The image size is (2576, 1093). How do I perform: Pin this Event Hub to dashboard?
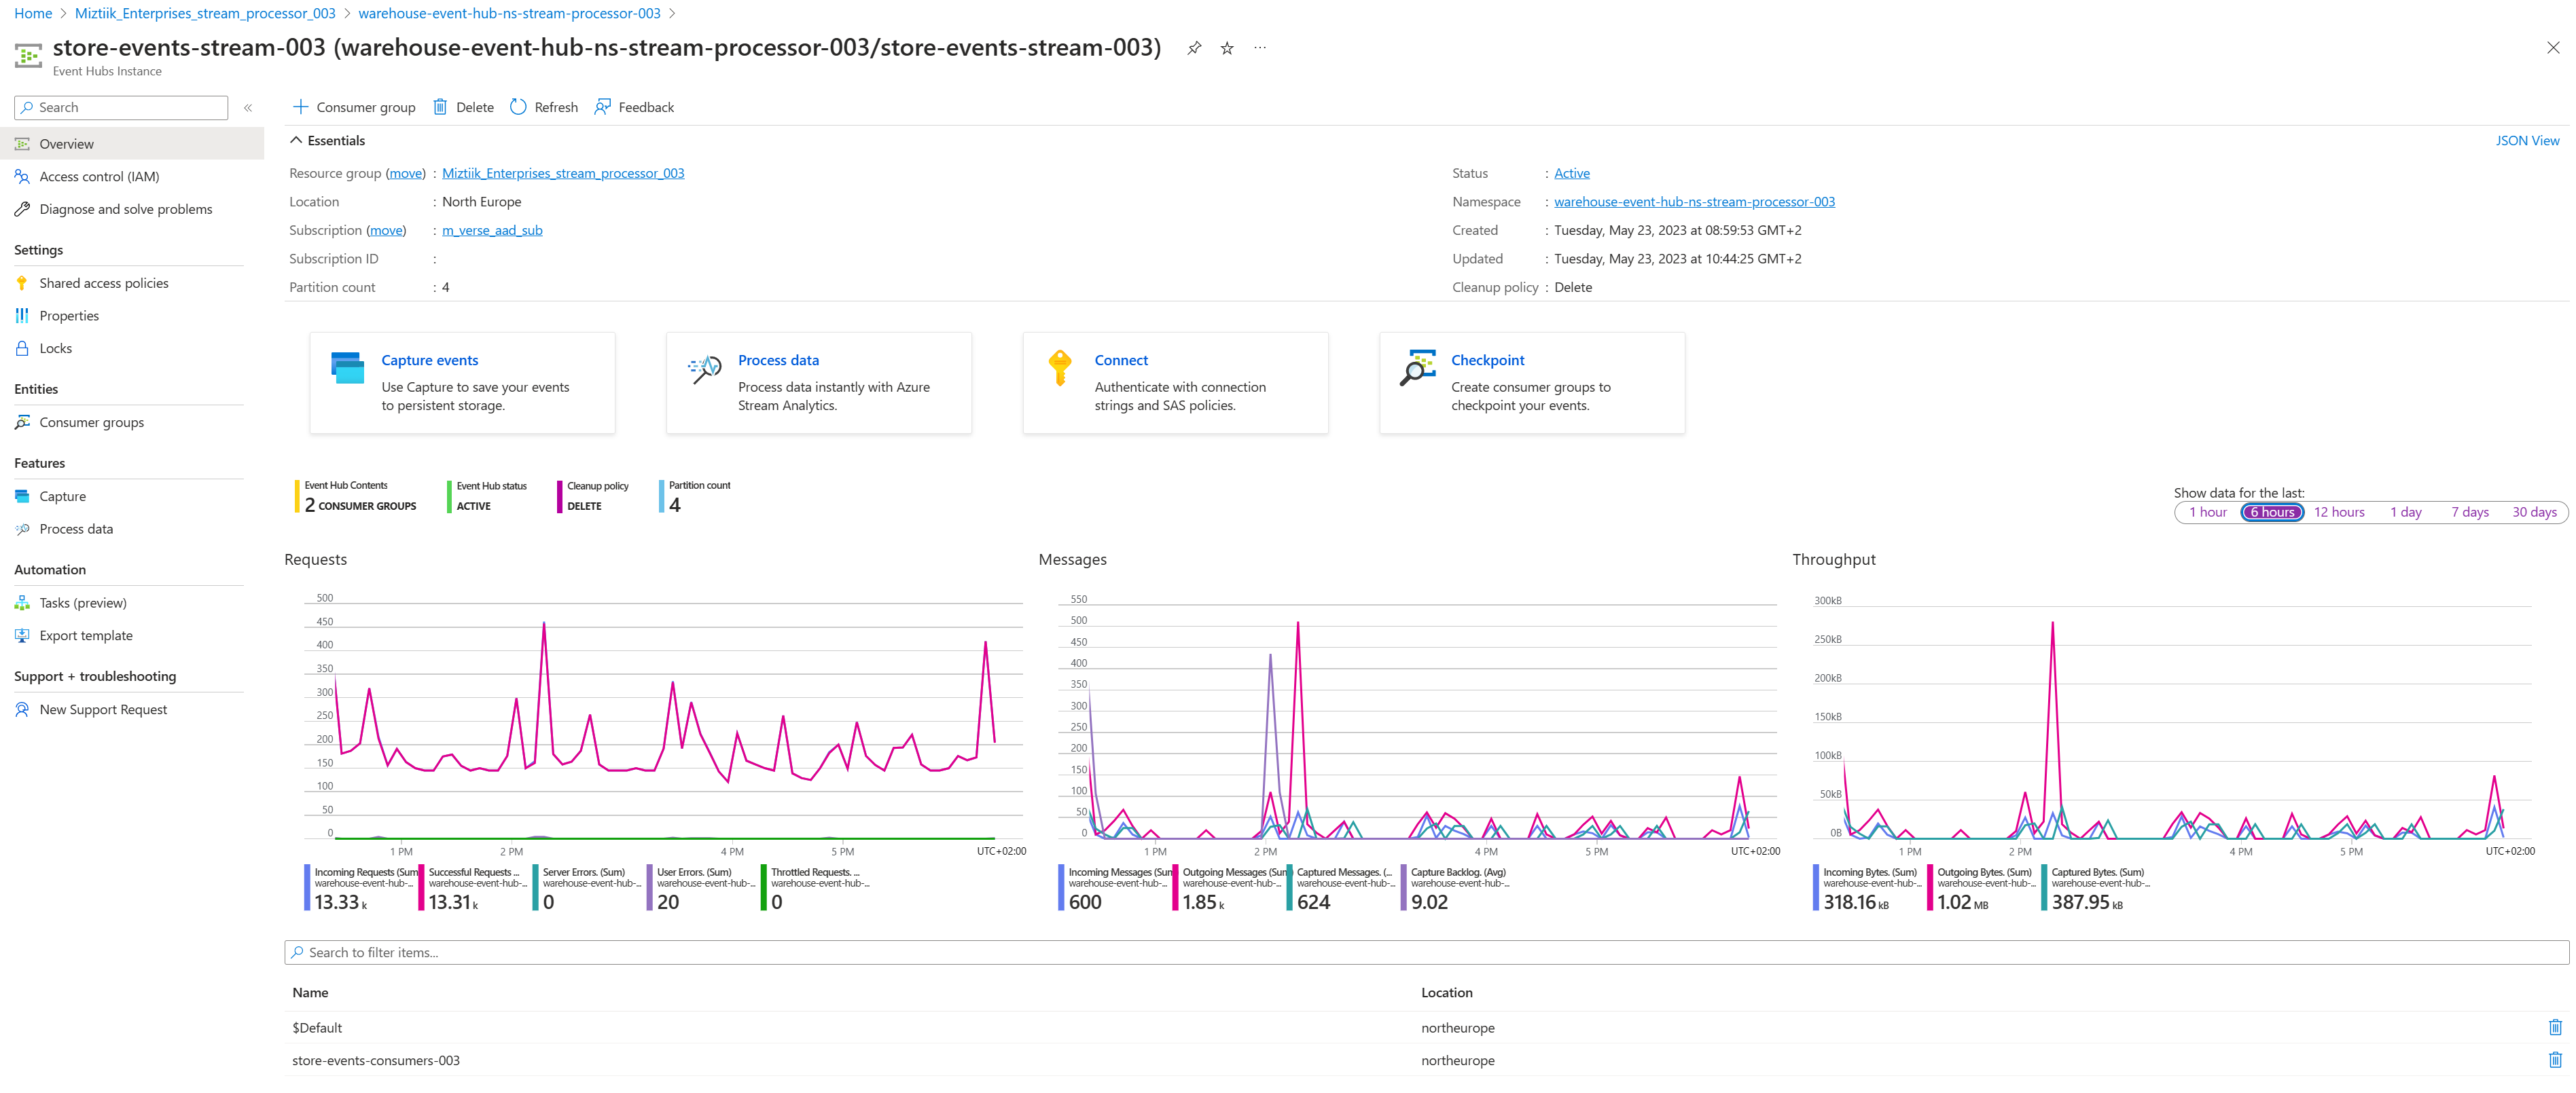1194,48
